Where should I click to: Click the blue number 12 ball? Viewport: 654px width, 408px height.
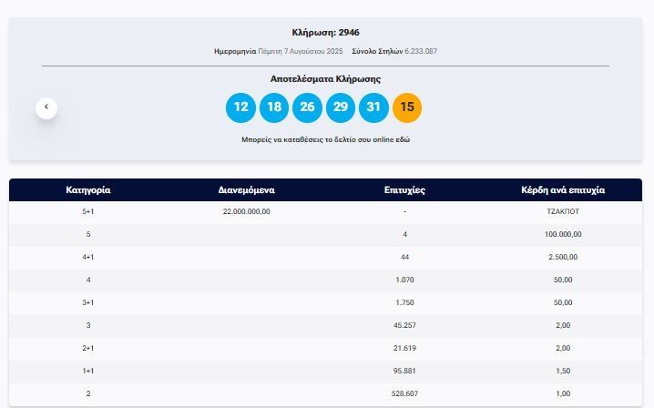click(x=240, y=107)
